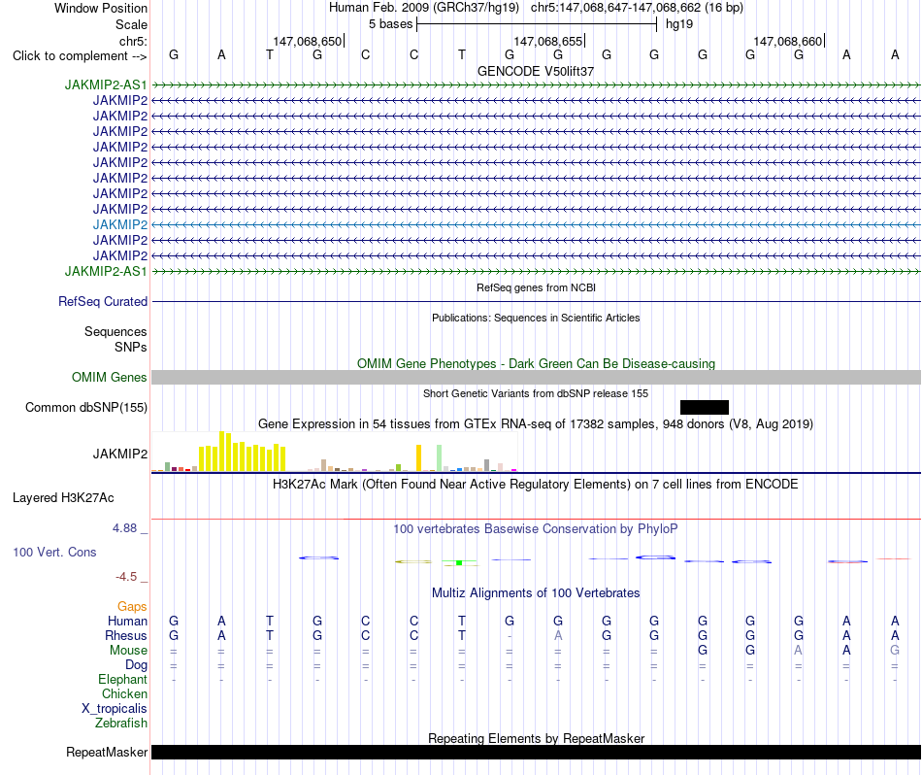This screenshot has height=775, width=922.
Task: Click the JAKMIP2 label beside GTEx chart
Action: [120, 454]
